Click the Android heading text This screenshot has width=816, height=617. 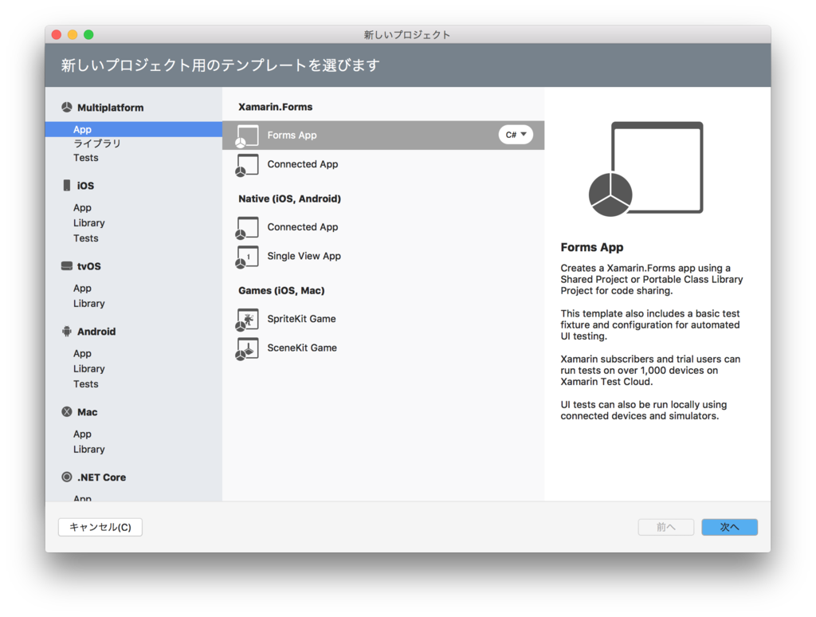pyautogui.click(x=96, y=332)
